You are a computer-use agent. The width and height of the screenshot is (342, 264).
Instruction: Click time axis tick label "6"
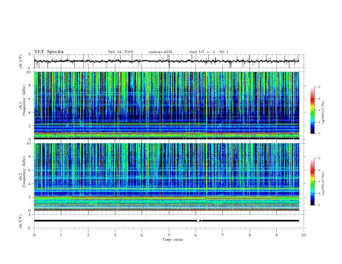point(196,235)
